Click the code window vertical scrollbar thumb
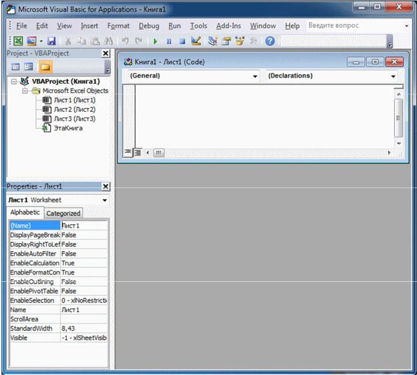This screenshot has width=417, height=375. (x=398, y=118)
